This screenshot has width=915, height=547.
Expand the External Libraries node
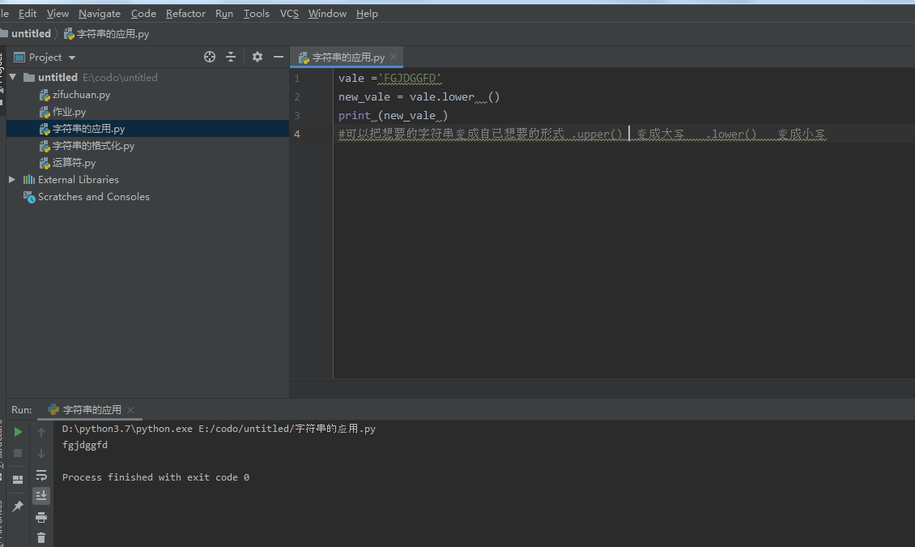(x=11, y=180)
